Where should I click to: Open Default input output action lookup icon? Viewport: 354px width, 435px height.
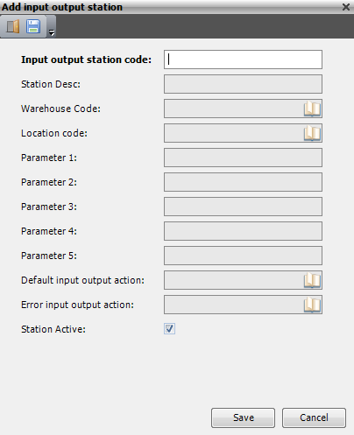click(x=312, y=280)
